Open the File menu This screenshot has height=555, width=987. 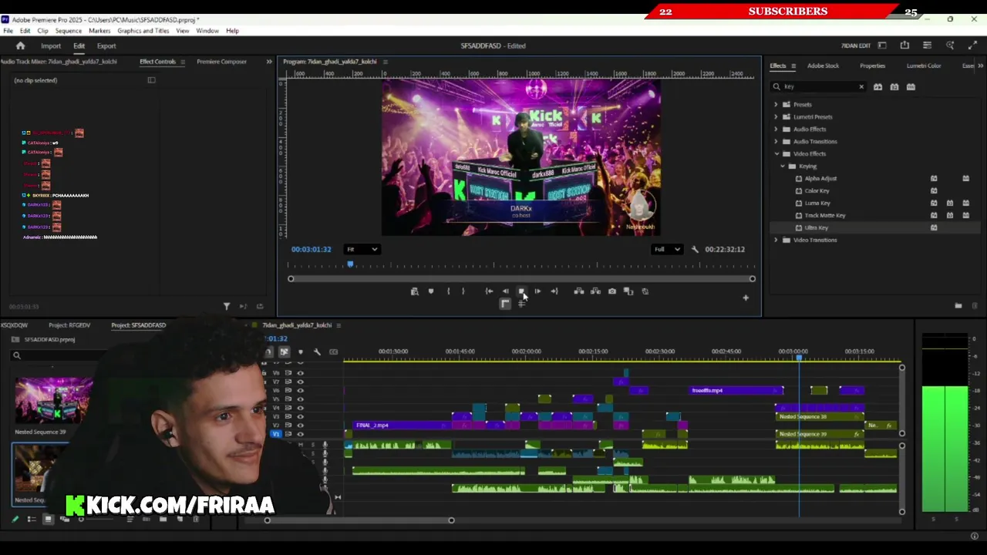tap(8, 31)
